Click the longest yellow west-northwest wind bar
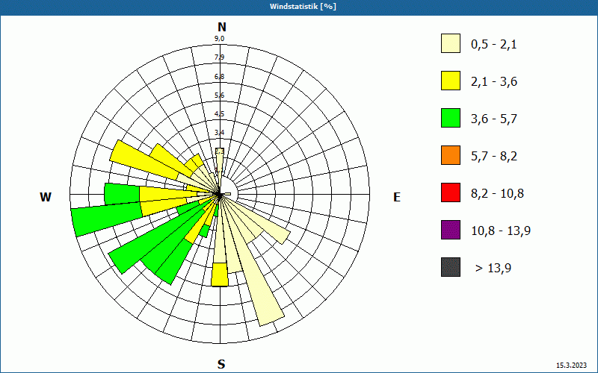This screenshot has height=373, width=598. tap(144, 160)
